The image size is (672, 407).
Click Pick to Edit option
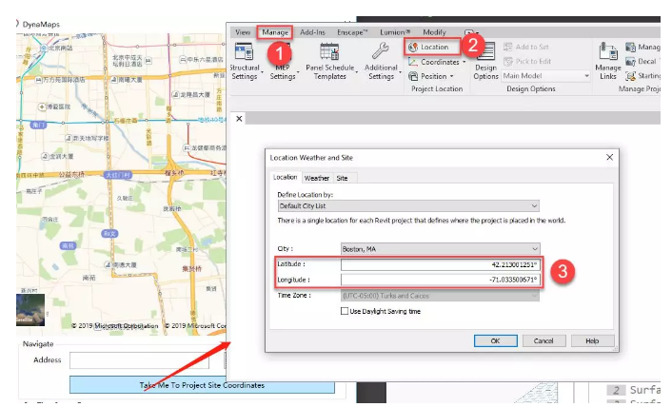(x=527, y=61)
